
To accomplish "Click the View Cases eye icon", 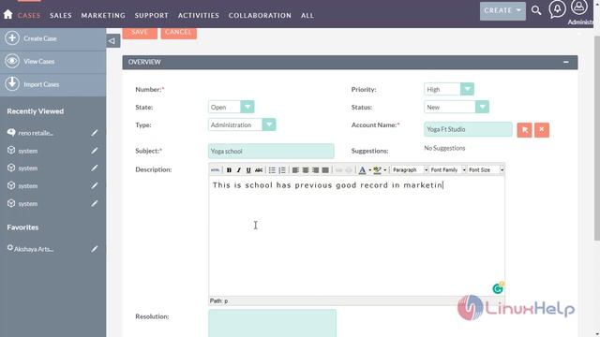I will coord(12,61).
